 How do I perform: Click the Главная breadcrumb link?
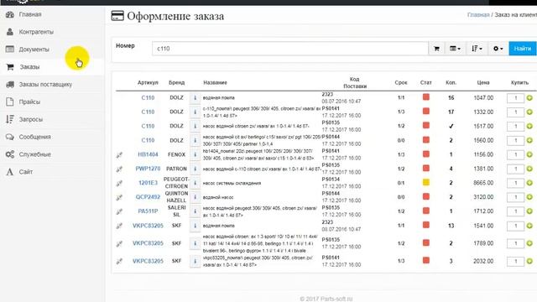coord(478,15)
